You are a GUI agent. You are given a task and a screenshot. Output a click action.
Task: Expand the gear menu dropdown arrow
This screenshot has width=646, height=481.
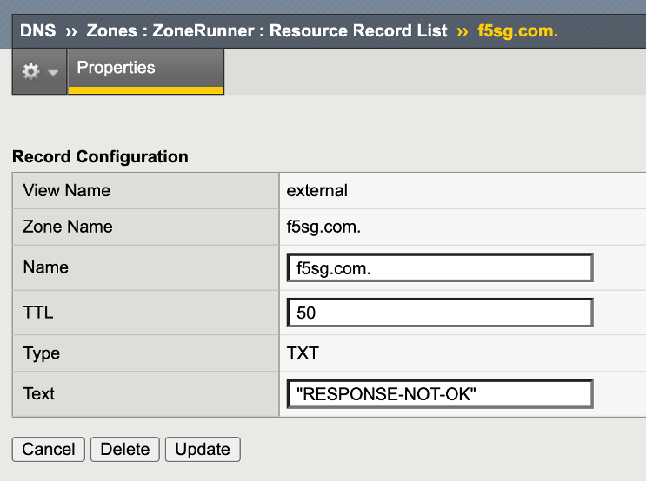(x=53, y=73)
